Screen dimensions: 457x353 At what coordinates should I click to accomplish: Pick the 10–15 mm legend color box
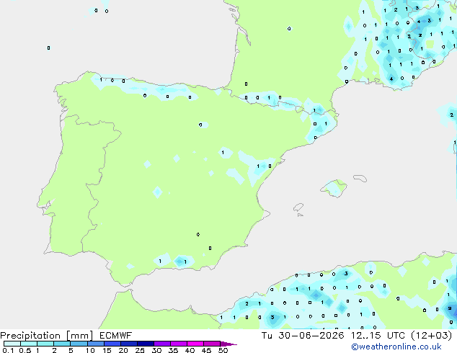click(x=95, y=344)
